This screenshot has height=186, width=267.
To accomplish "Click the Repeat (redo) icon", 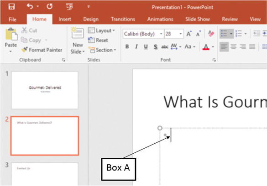I will tap(50, 6).
